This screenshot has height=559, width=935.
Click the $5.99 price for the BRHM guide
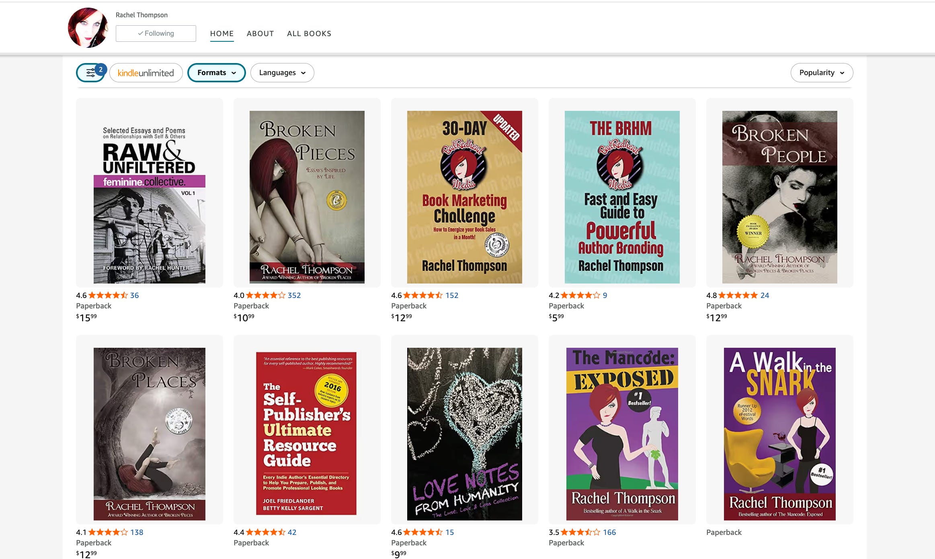click(556, 318)
